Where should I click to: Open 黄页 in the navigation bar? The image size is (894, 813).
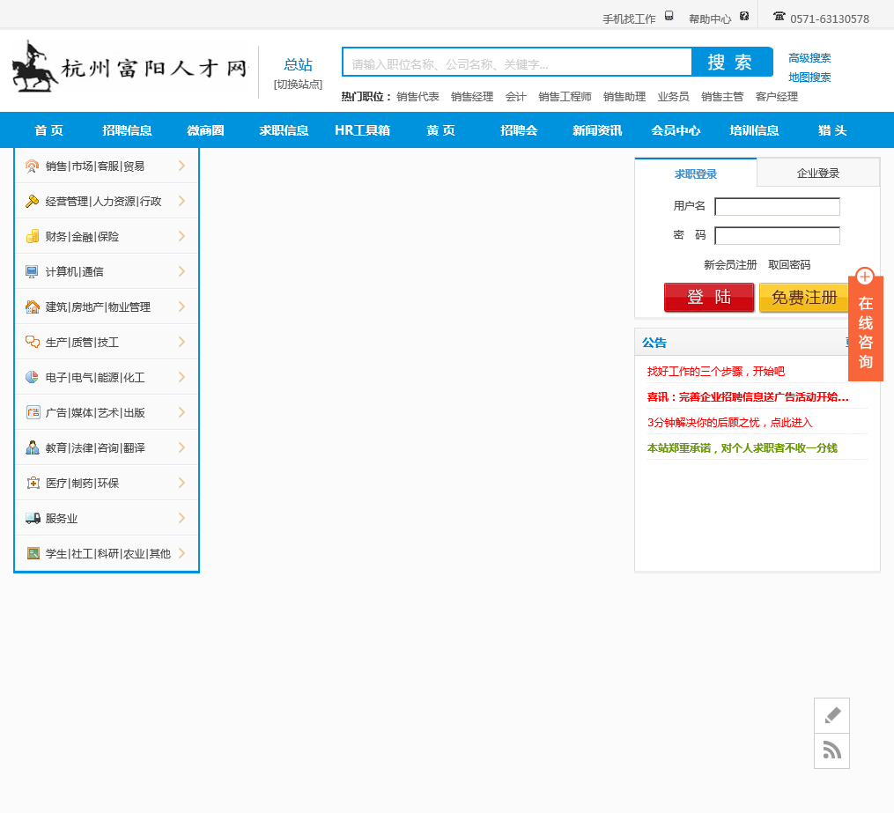click(x=440, y=130)
